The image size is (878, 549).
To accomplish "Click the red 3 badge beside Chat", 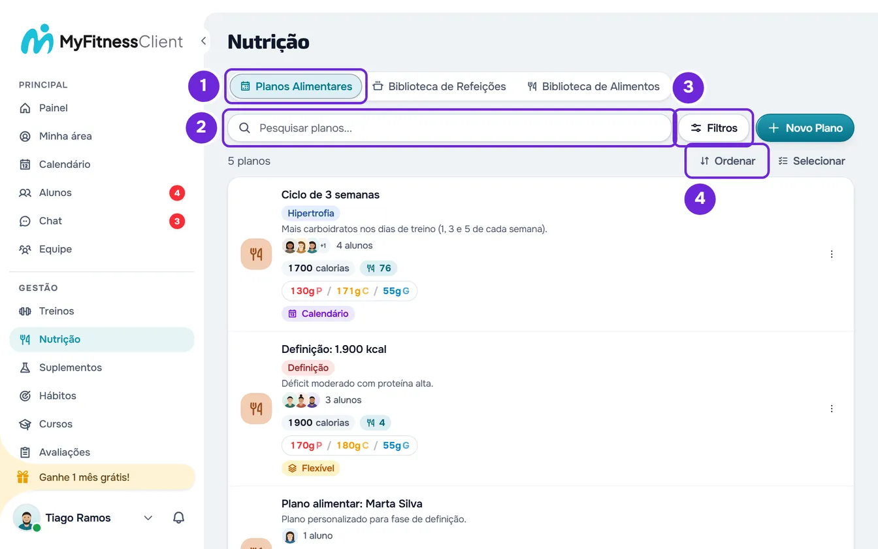I will coord(176,221).
